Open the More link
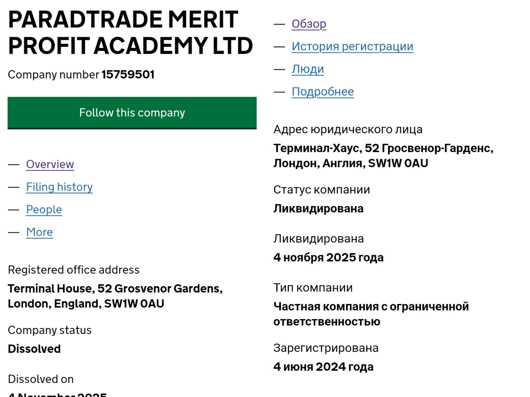Viewport: 530px width, 397px height. pos(39,232)
